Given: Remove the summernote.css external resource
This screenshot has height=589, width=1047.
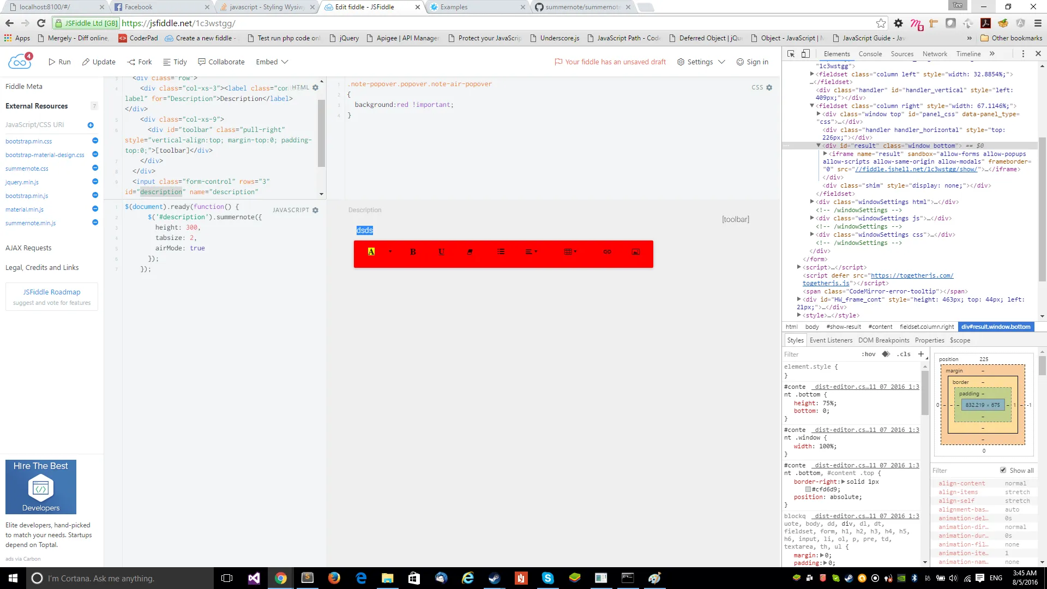Looking at the screenshot, I should (95, 168).
